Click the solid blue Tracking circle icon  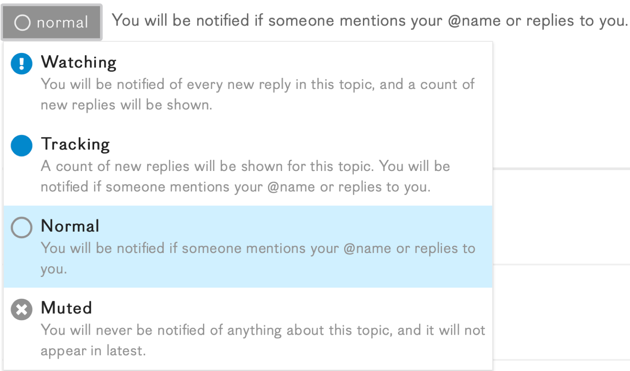(x=21, y=146)
